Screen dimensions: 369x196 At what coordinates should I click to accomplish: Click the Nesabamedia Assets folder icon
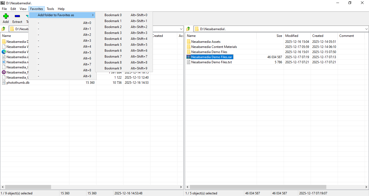(189, 42)
